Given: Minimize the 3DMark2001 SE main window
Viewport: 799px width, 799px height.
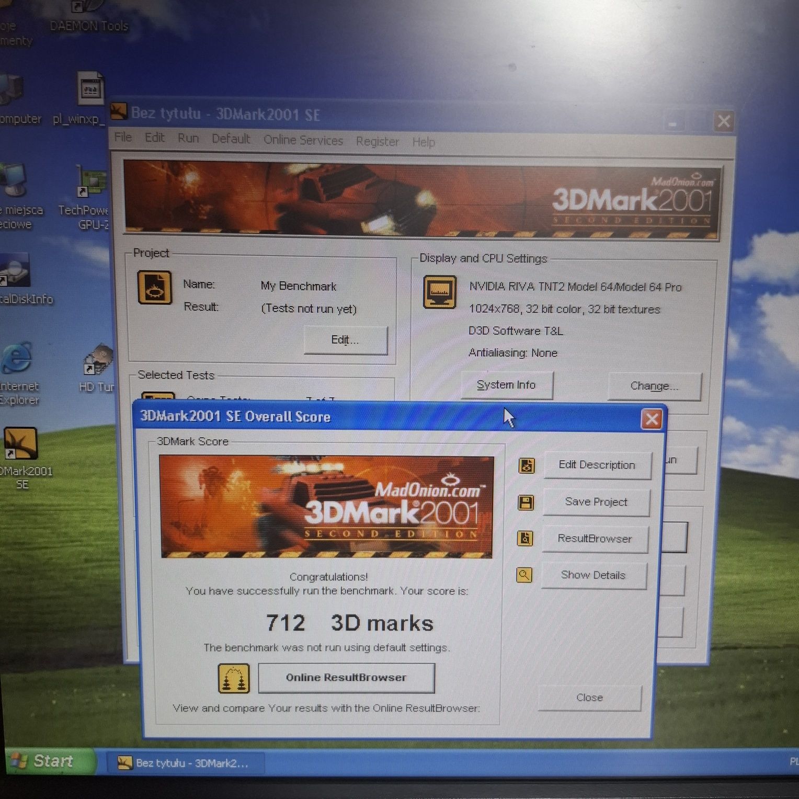Looking at the screenshot, I should (673, 123).
